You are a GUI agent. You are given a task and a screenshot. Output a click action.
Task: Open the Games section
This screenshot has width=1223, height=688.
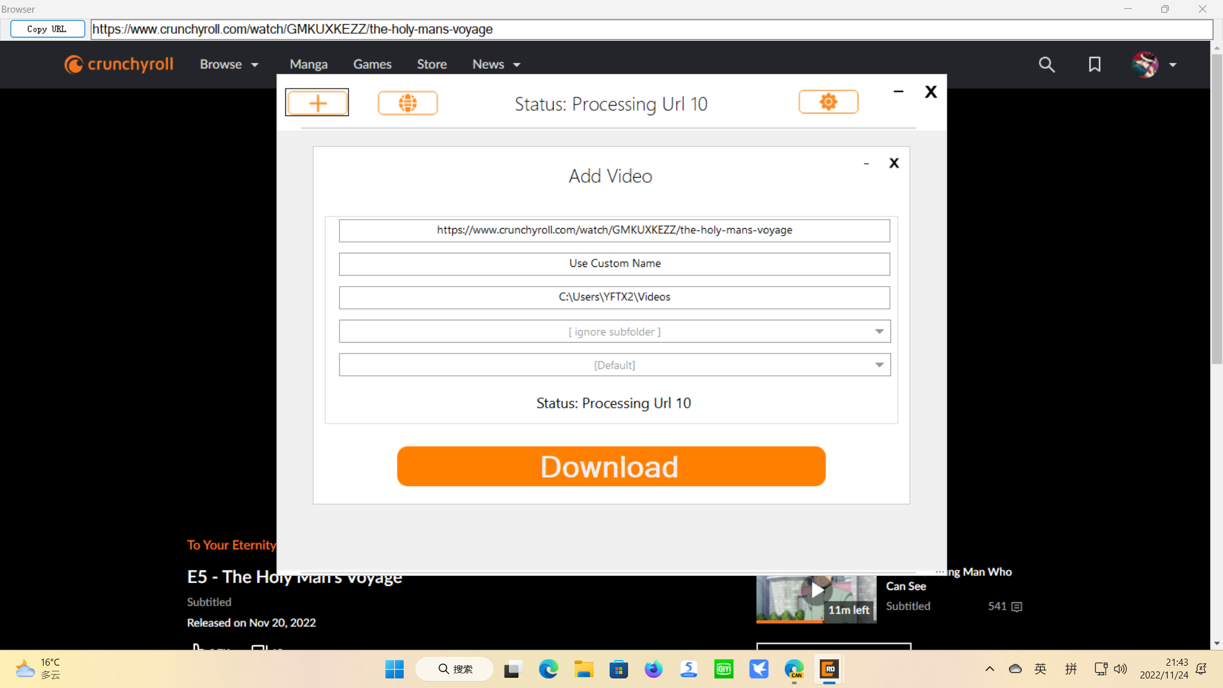(x=372, y=64)
